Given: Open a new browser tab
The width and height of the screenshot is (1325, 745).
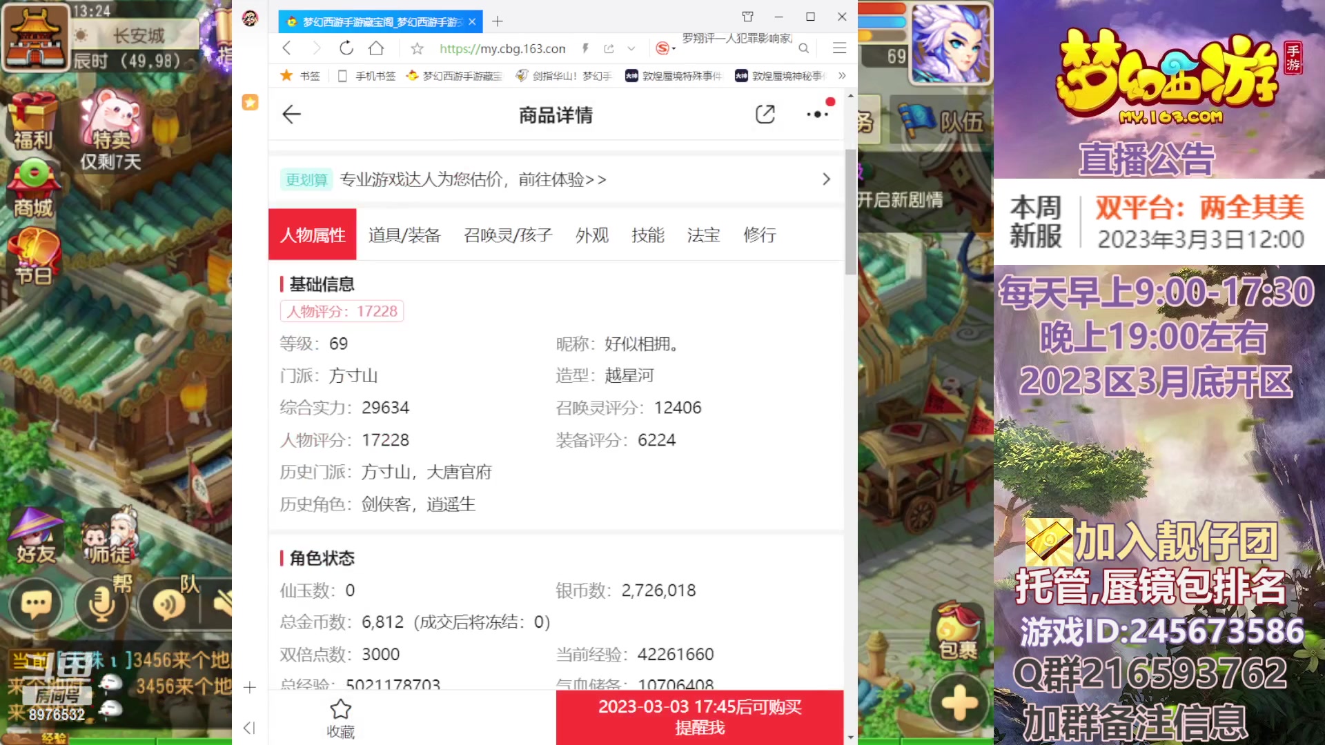Looking at the screenshot, I should tap(498, 21).
